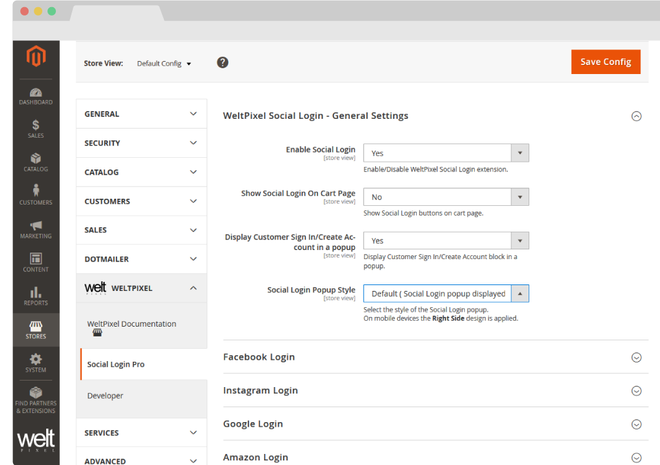
Task: Open the Developer menu item
Action: pyautogui.click(x=105, y=396)
